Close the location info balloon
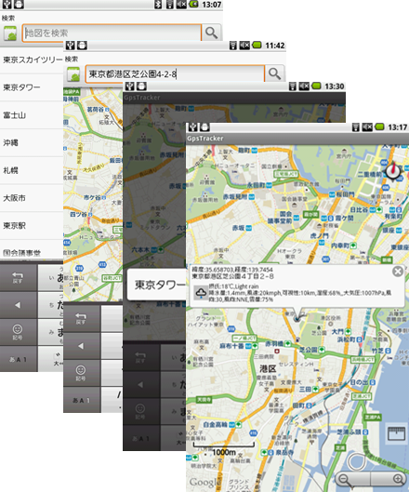 398,272
